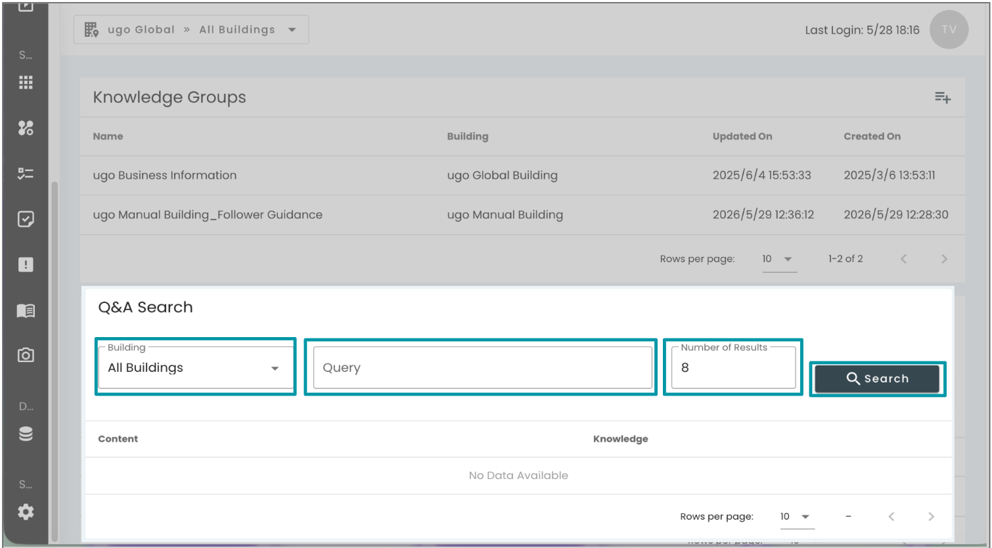Open Q&A Search rows per page dropdown
This screenshot has height=548, width=992.
tap(797, 516)
